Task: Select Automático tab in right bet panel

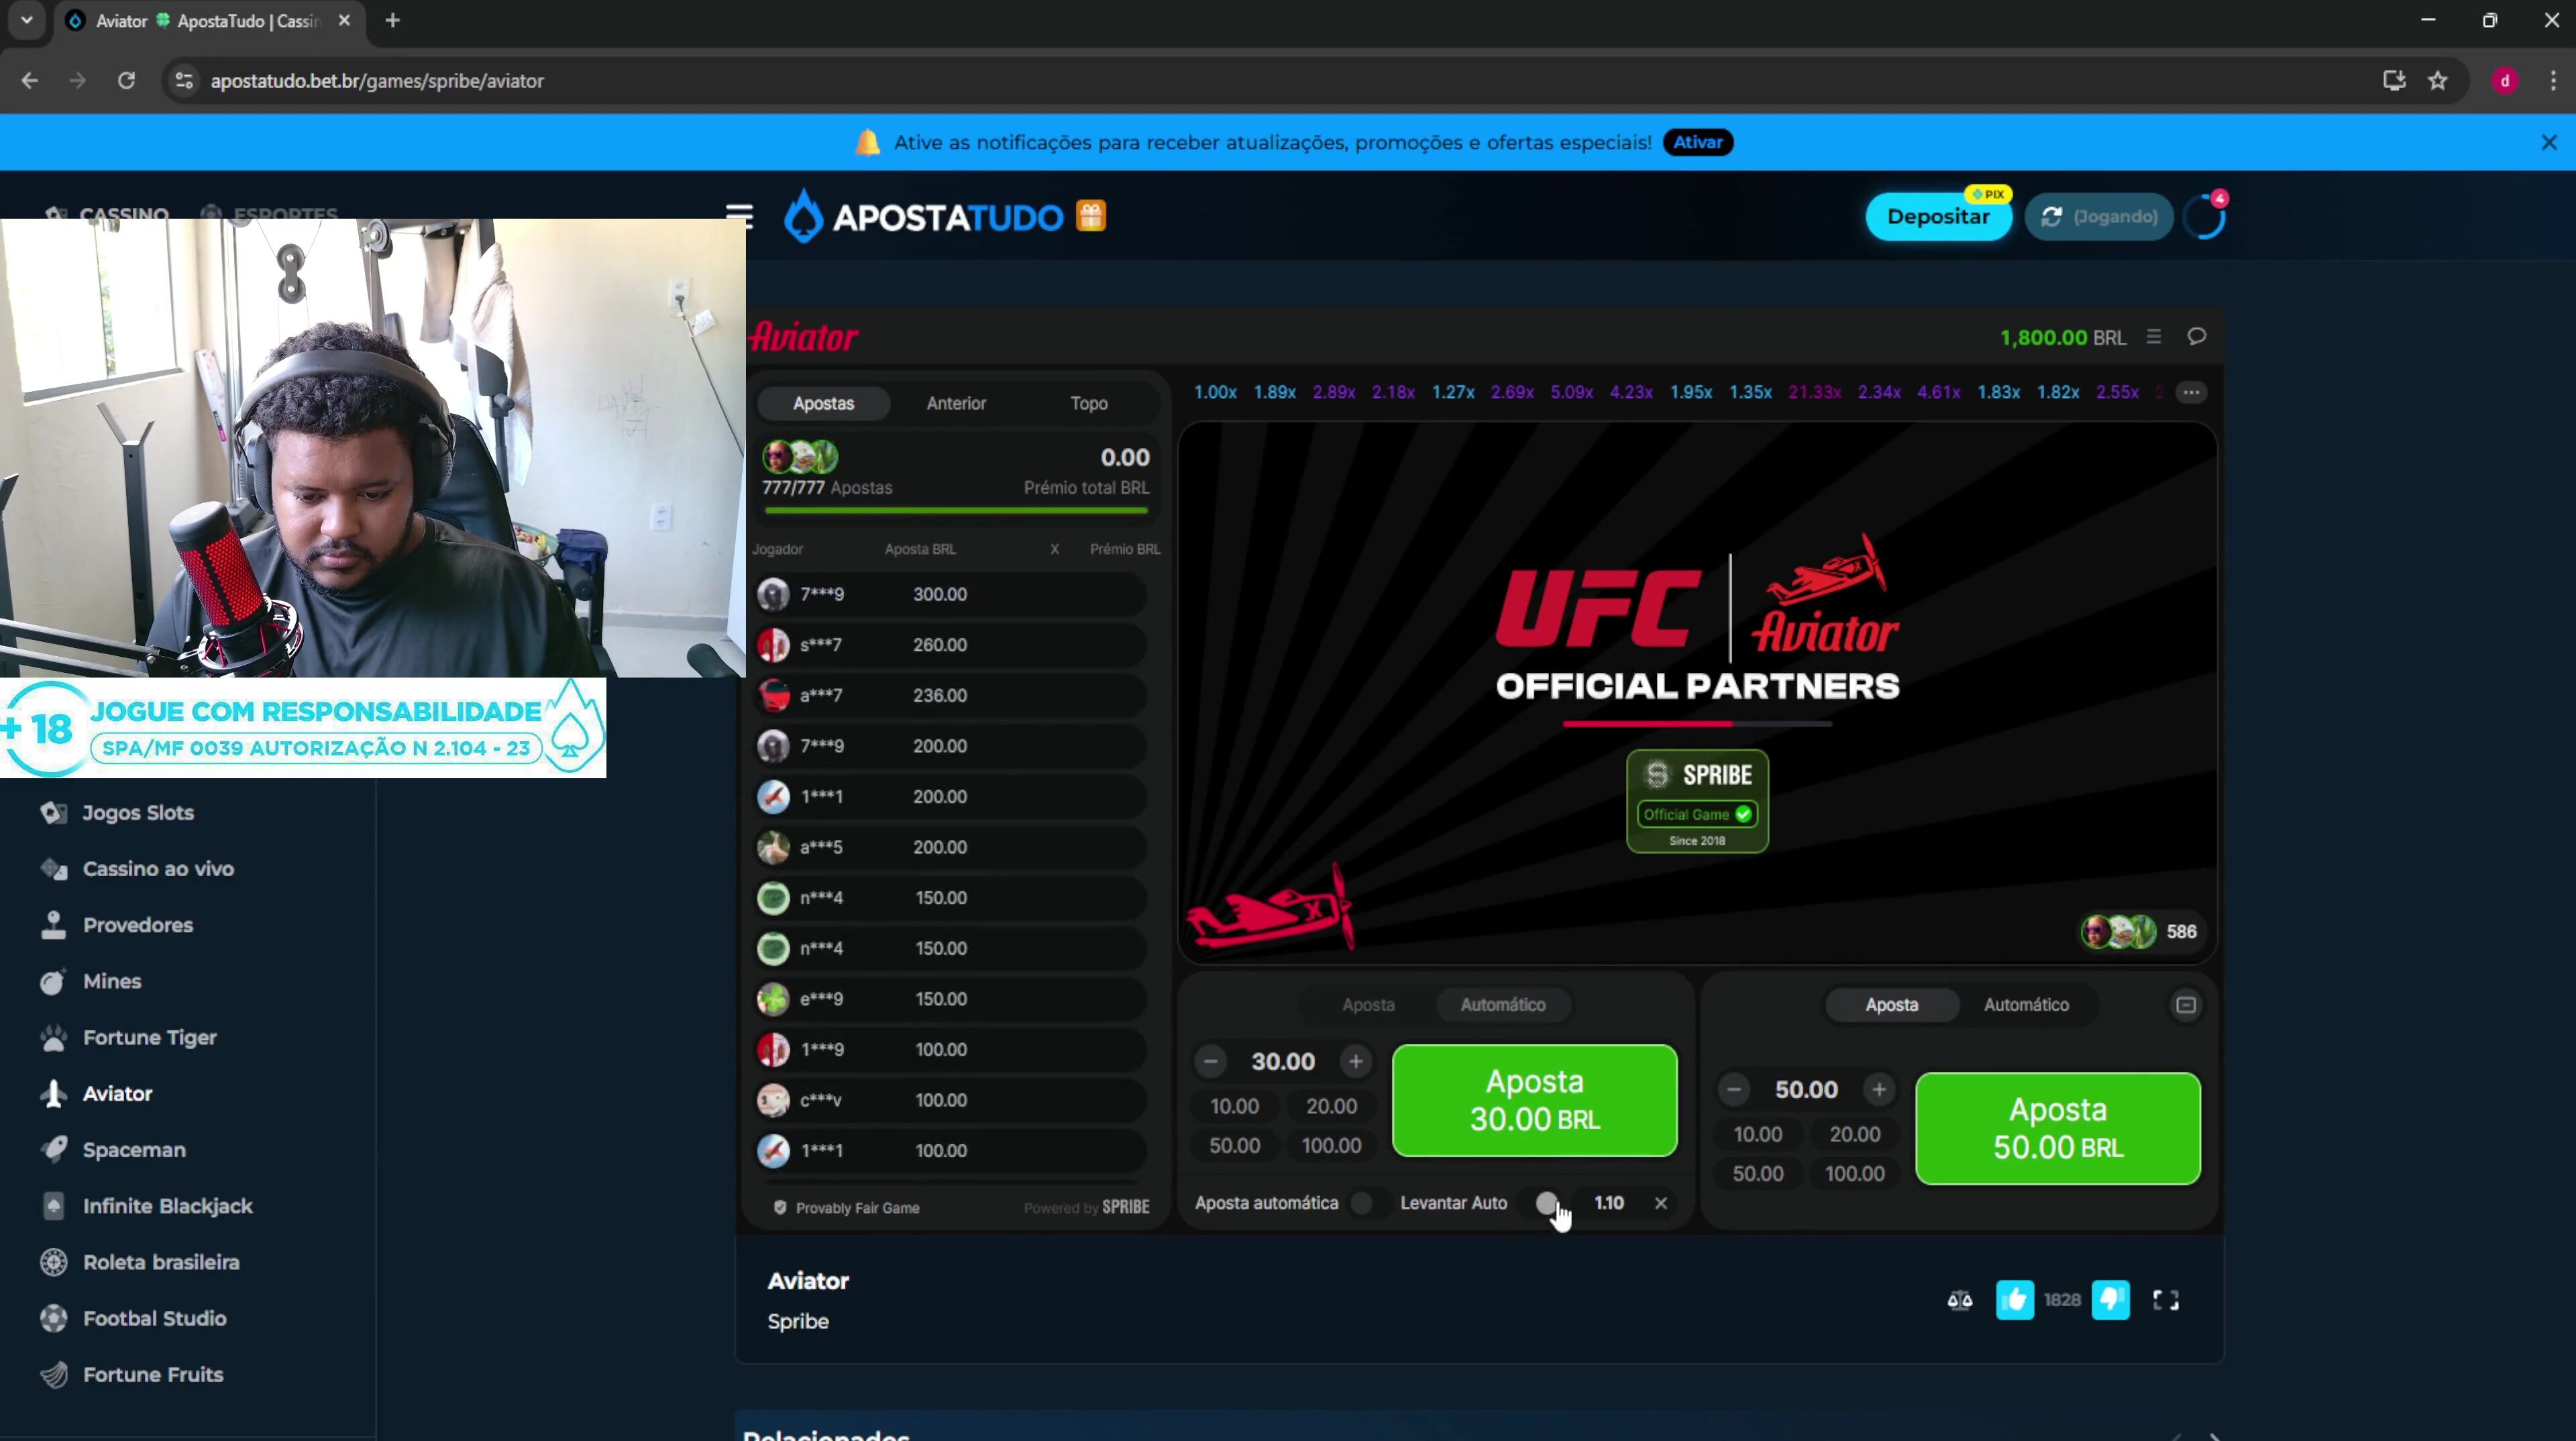Action: [2026, 1004]
